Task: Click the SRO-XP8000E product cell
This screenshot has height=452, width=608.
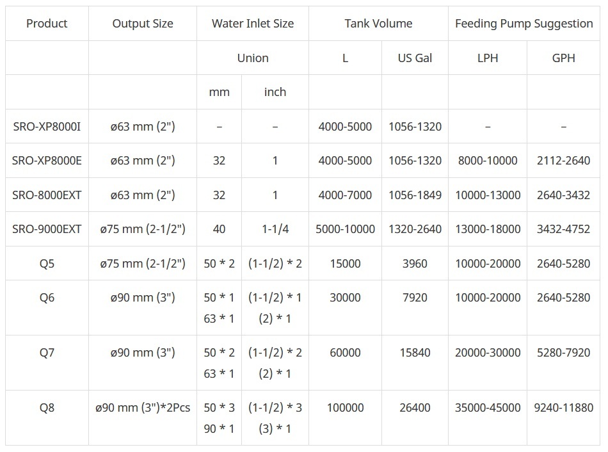Action: click(x=47, y=161)
